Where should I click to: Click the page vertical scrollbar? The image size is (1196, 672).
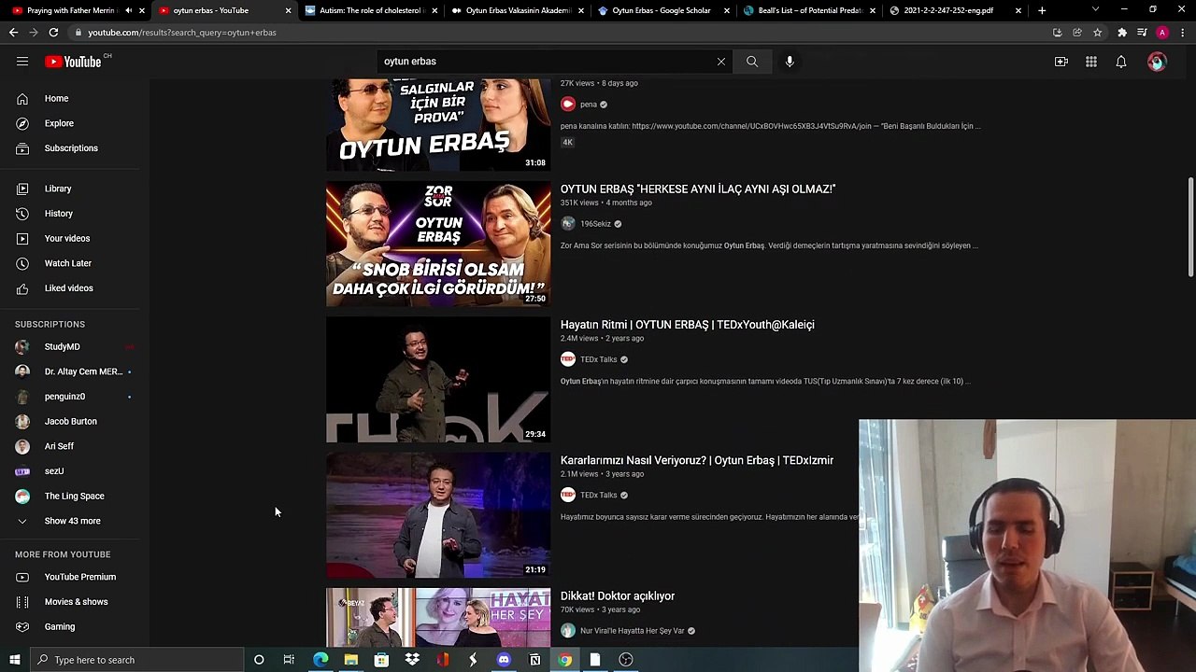click(1190, 227)
